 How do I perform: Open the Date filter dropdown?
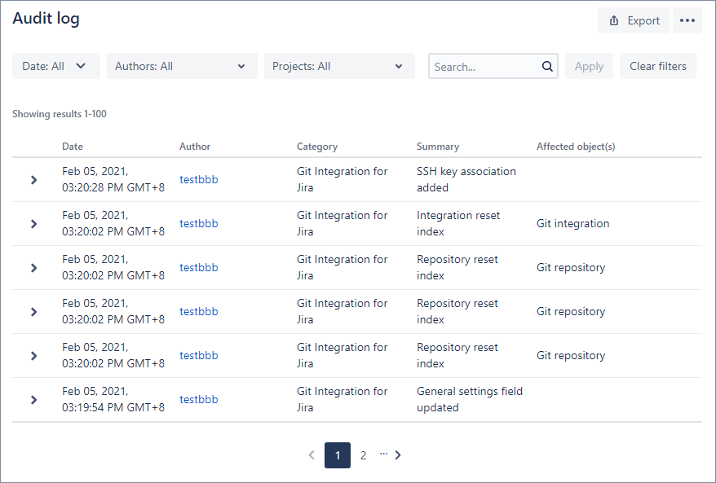coord(55,67)
